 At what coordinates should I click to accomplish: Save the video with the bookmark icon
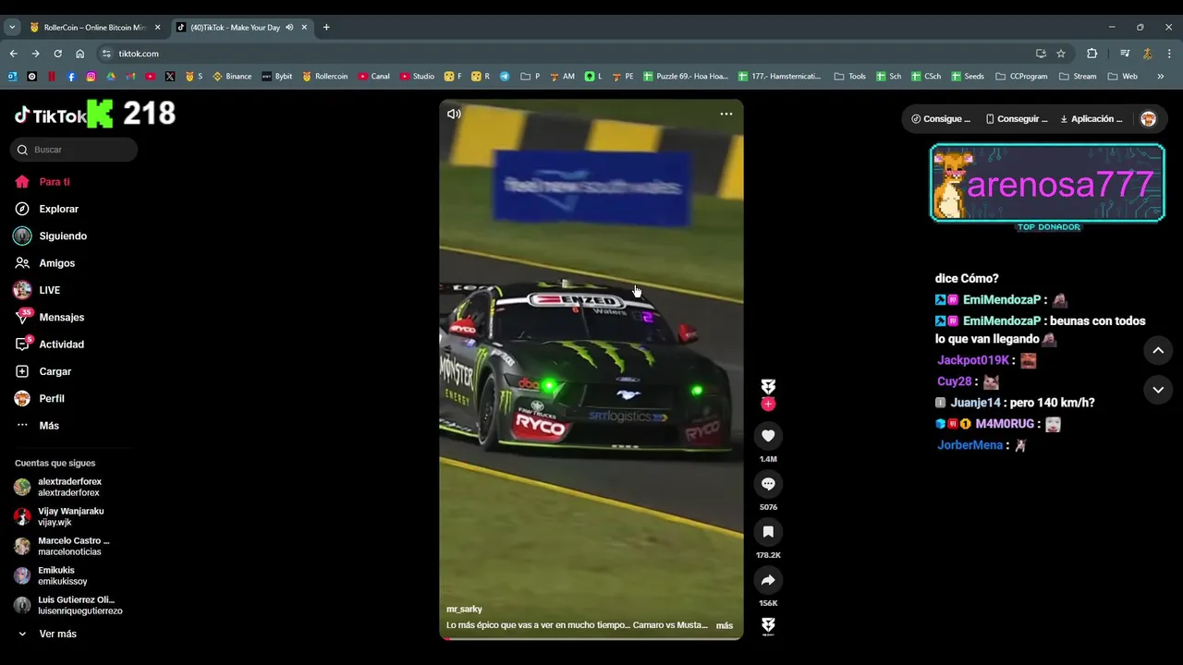pos(768,531)
